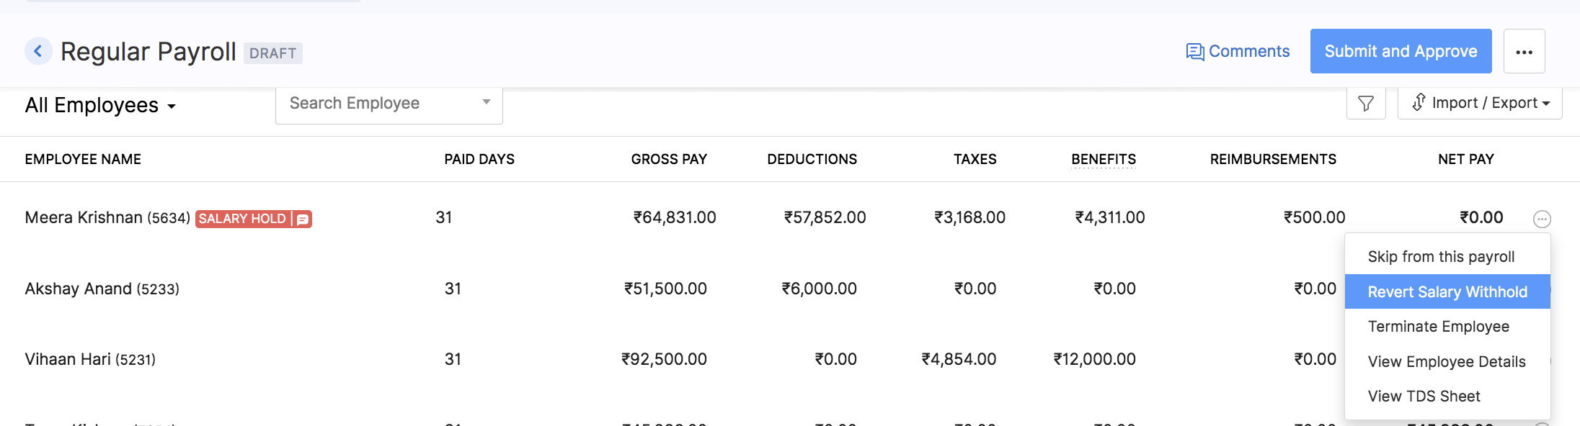Open the ellipsis menu next to Submit and Approve

(1524, 51)
